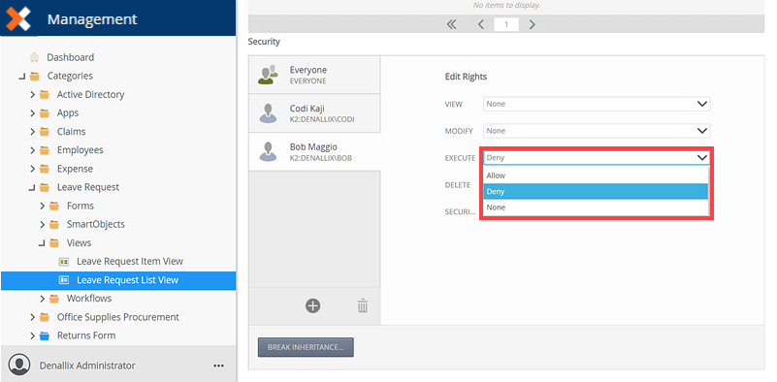Image resolution: width=777 pixels, height=382 pixels.
Task: Select the Everyone entry in Security list
Action: (x=314, y=75)
